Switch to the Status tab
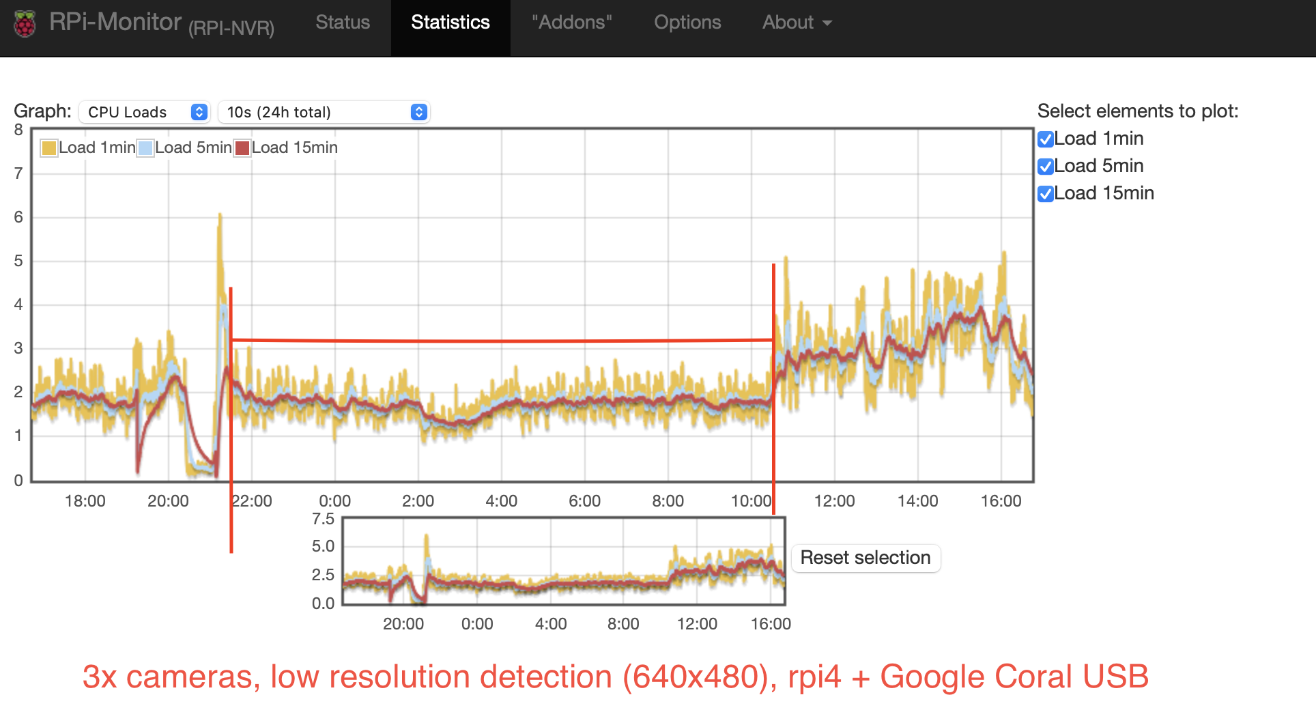 343,23
